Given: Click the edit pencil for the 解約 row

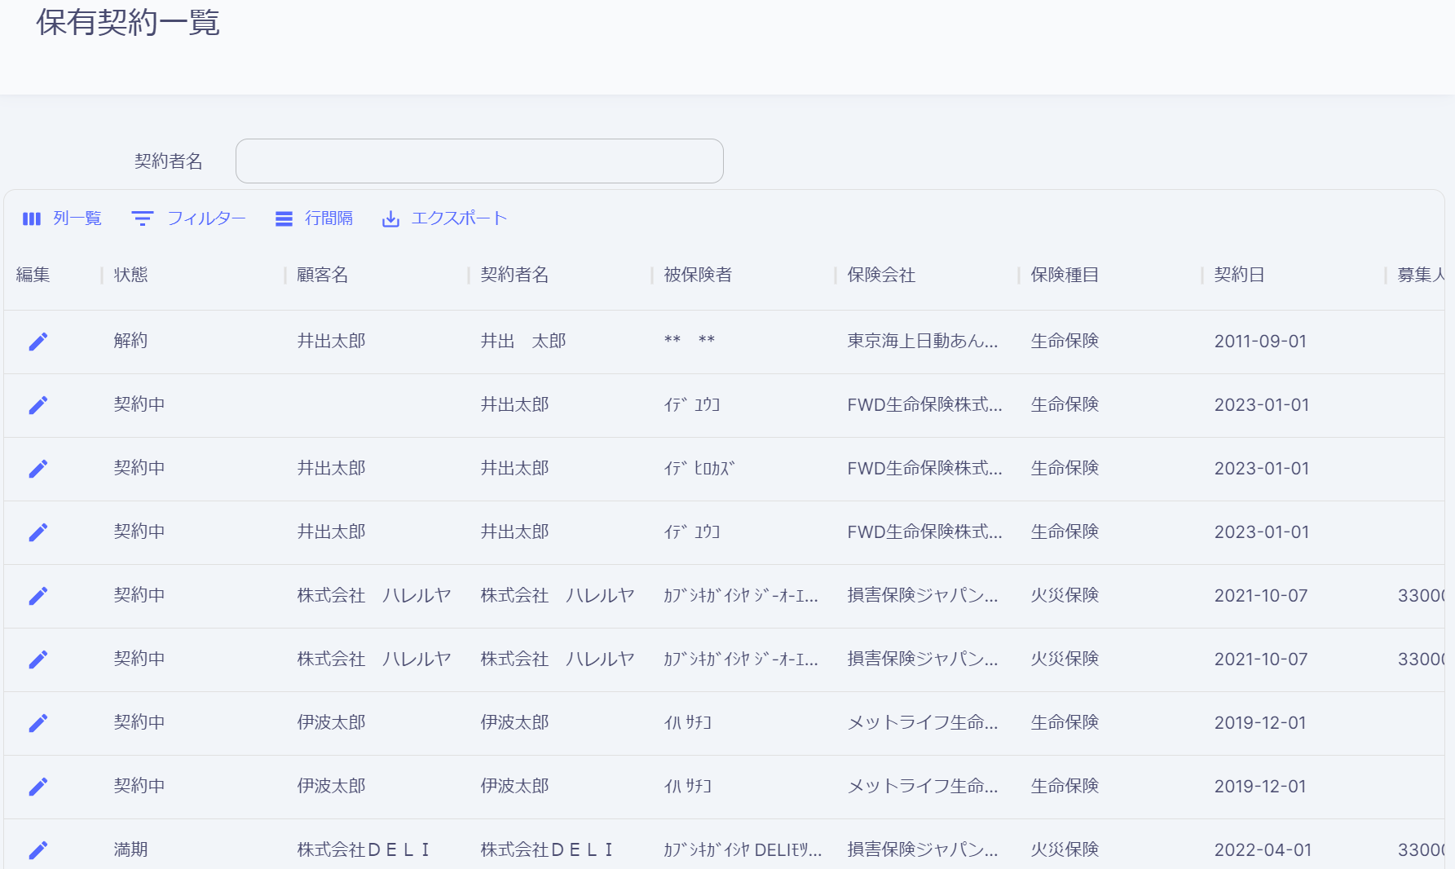Looking at the screenshot, I should click(38, 342).
